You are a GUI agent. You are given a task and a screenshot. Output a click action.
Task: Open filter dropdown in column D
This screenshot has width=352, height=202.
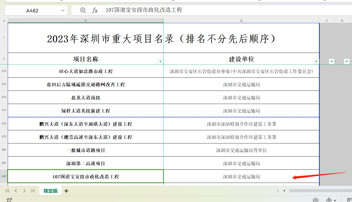(347, 61)
